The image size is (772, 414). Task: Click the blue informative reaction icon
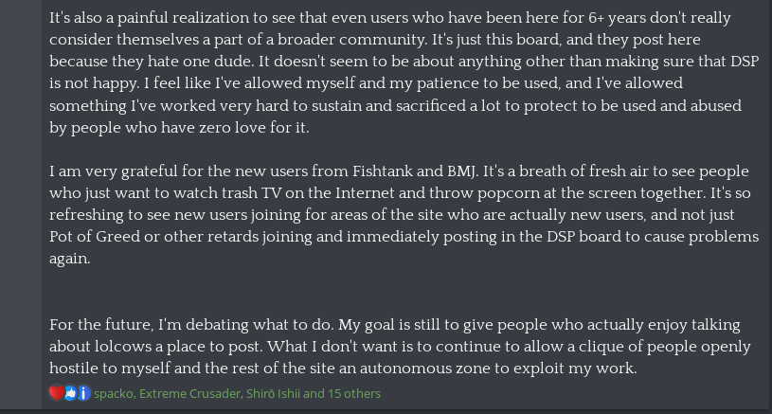83,393
